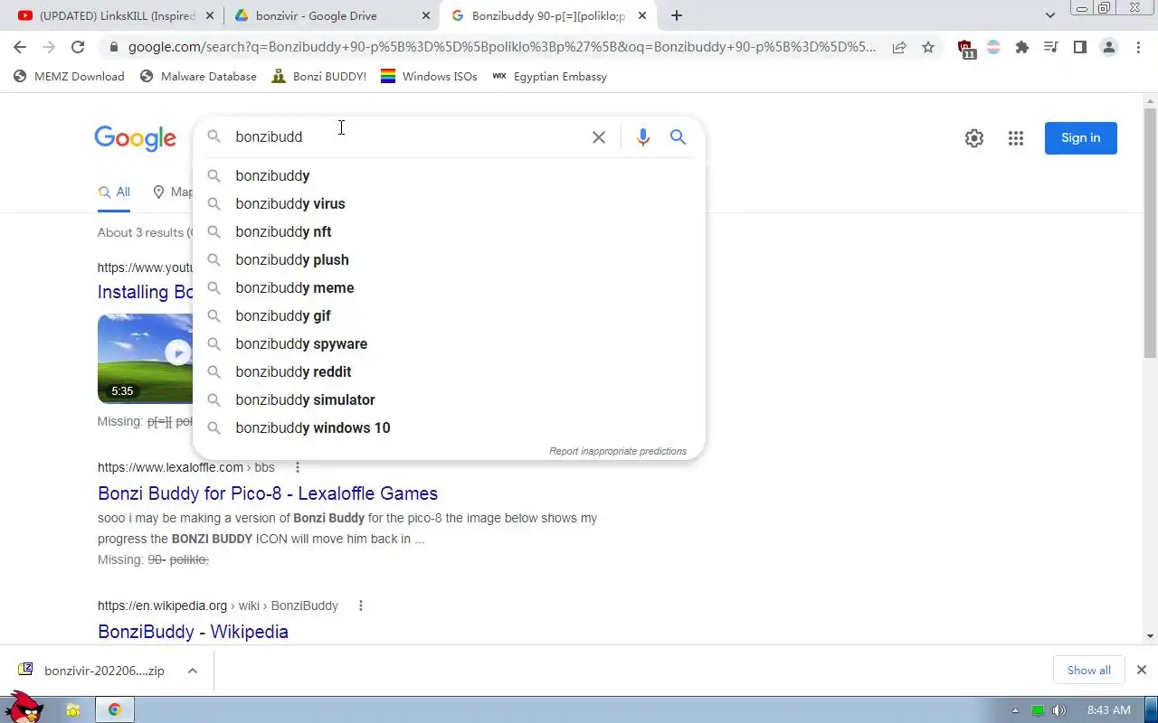Open the Egyptian Embassy bookmark
This screenshot has width=1158, height=723.
pos(549,77)
